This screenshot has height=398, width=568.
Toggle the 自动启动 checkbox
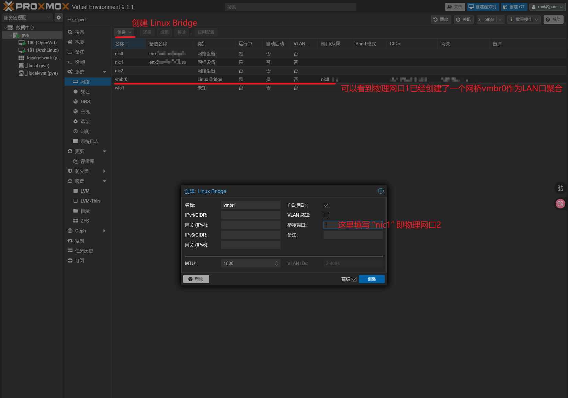coord(326,205)
